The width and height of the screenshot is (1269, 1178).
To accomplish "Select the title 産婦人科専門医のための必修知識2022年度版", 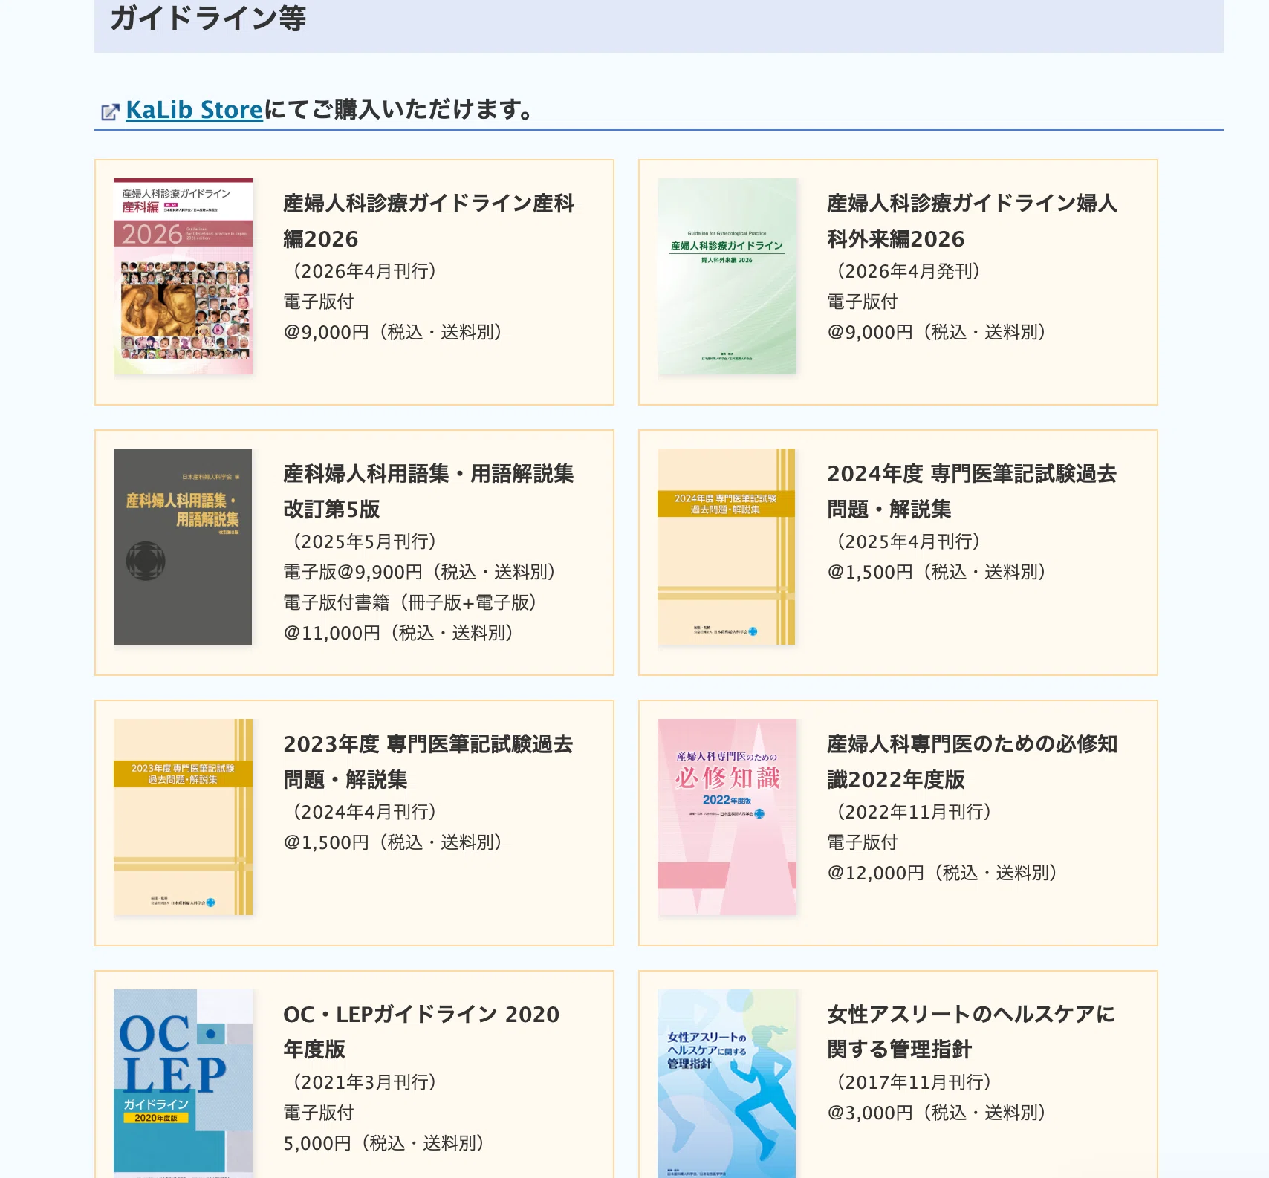I will point(972,761).
